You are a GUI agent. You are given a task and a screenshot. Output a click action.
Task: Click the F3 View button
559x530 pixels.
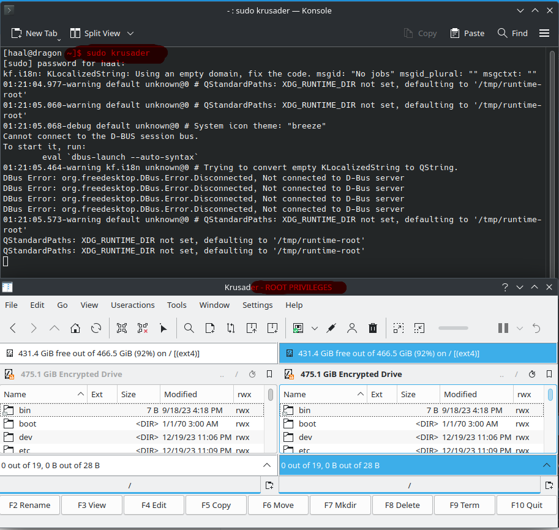coord(92,505)
